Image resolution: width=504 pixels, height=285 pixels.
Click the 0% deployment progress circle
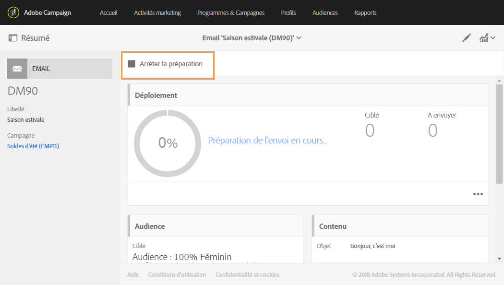pos(168,143)
